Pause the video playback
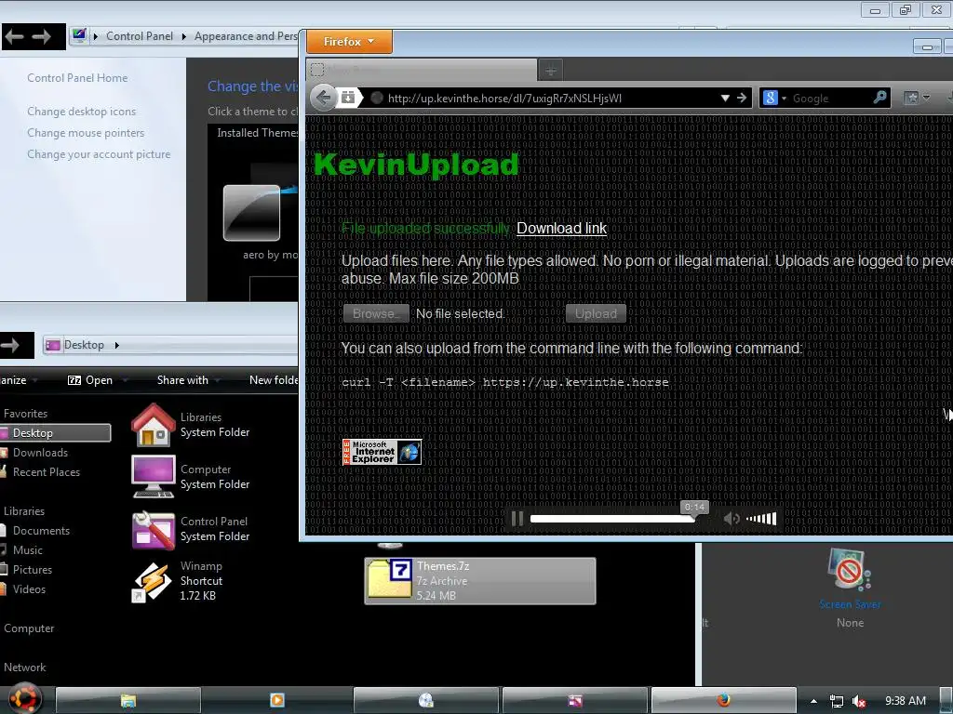This screenshot has height=714, width=953. [x=517, y=519]
